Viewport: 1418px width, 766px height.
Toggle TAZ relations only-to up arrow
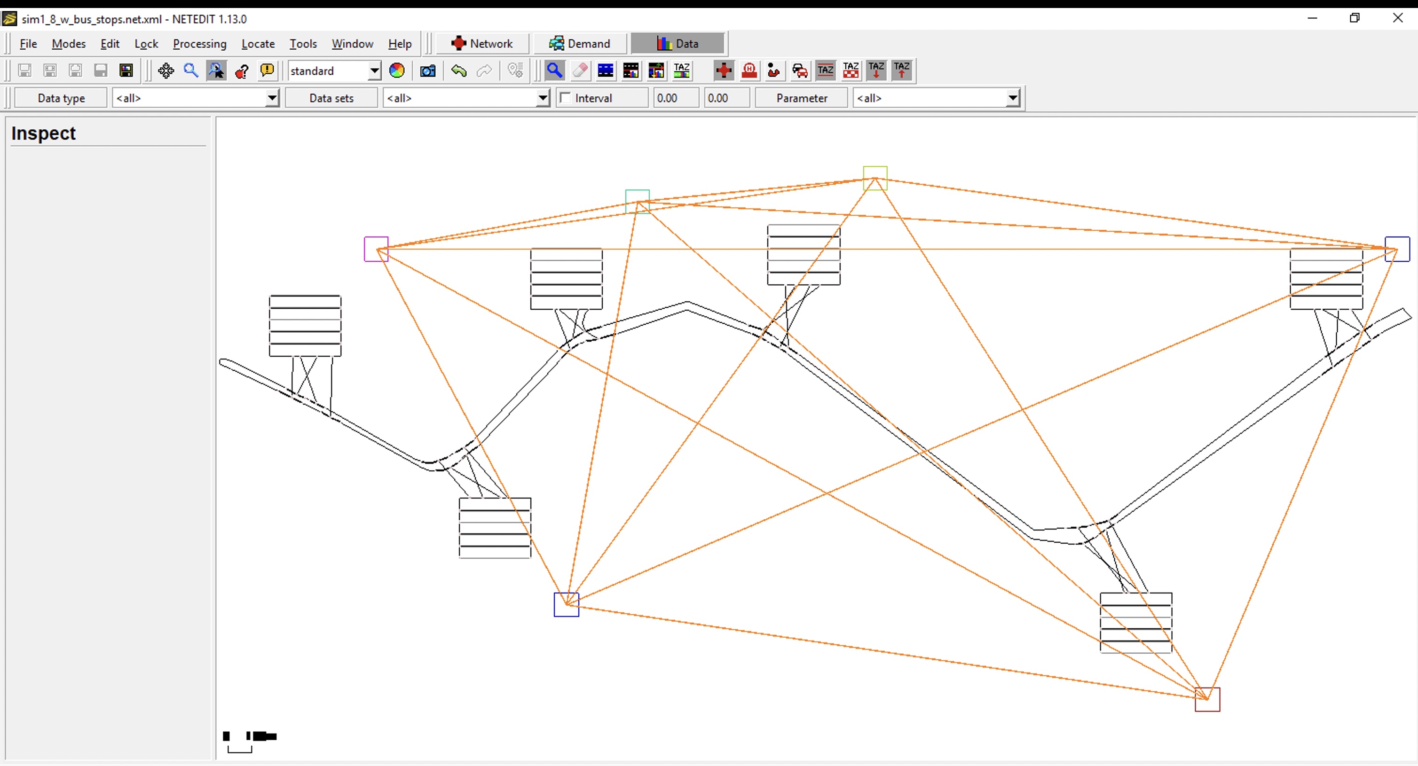[902, 70]
